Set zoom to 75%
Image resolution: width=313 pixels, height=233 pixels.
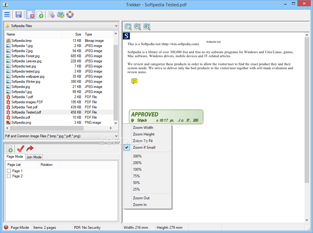[147, 176]
